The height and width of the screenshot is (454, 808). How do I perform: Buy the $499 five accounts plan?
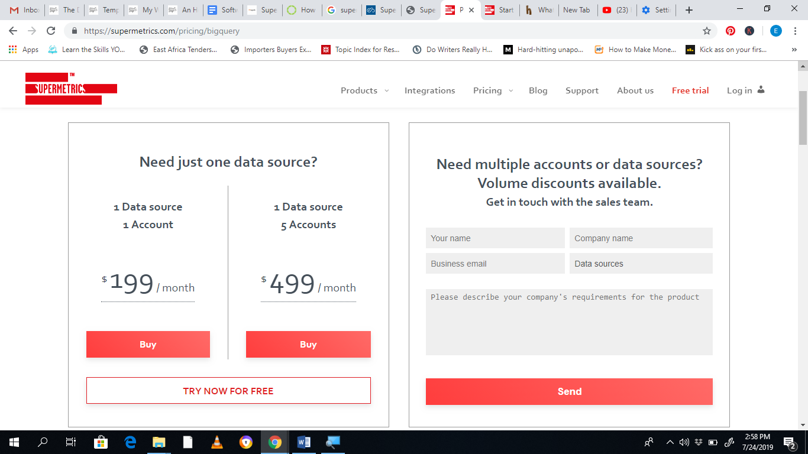308,344
